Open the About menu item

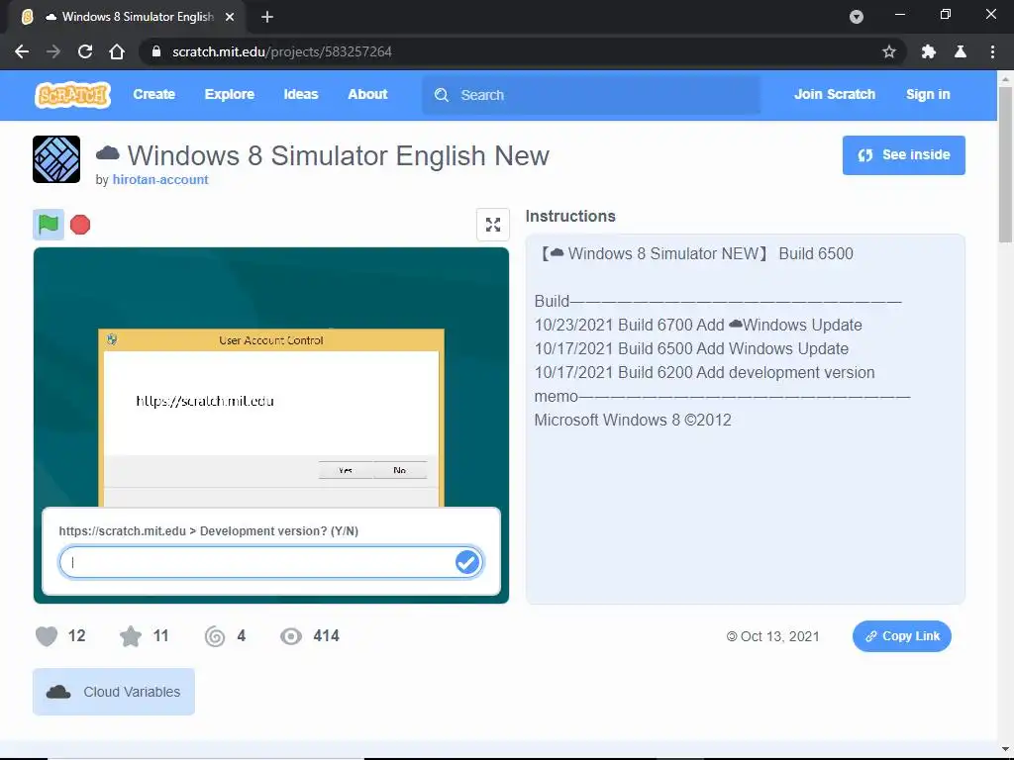pos(367,94)
